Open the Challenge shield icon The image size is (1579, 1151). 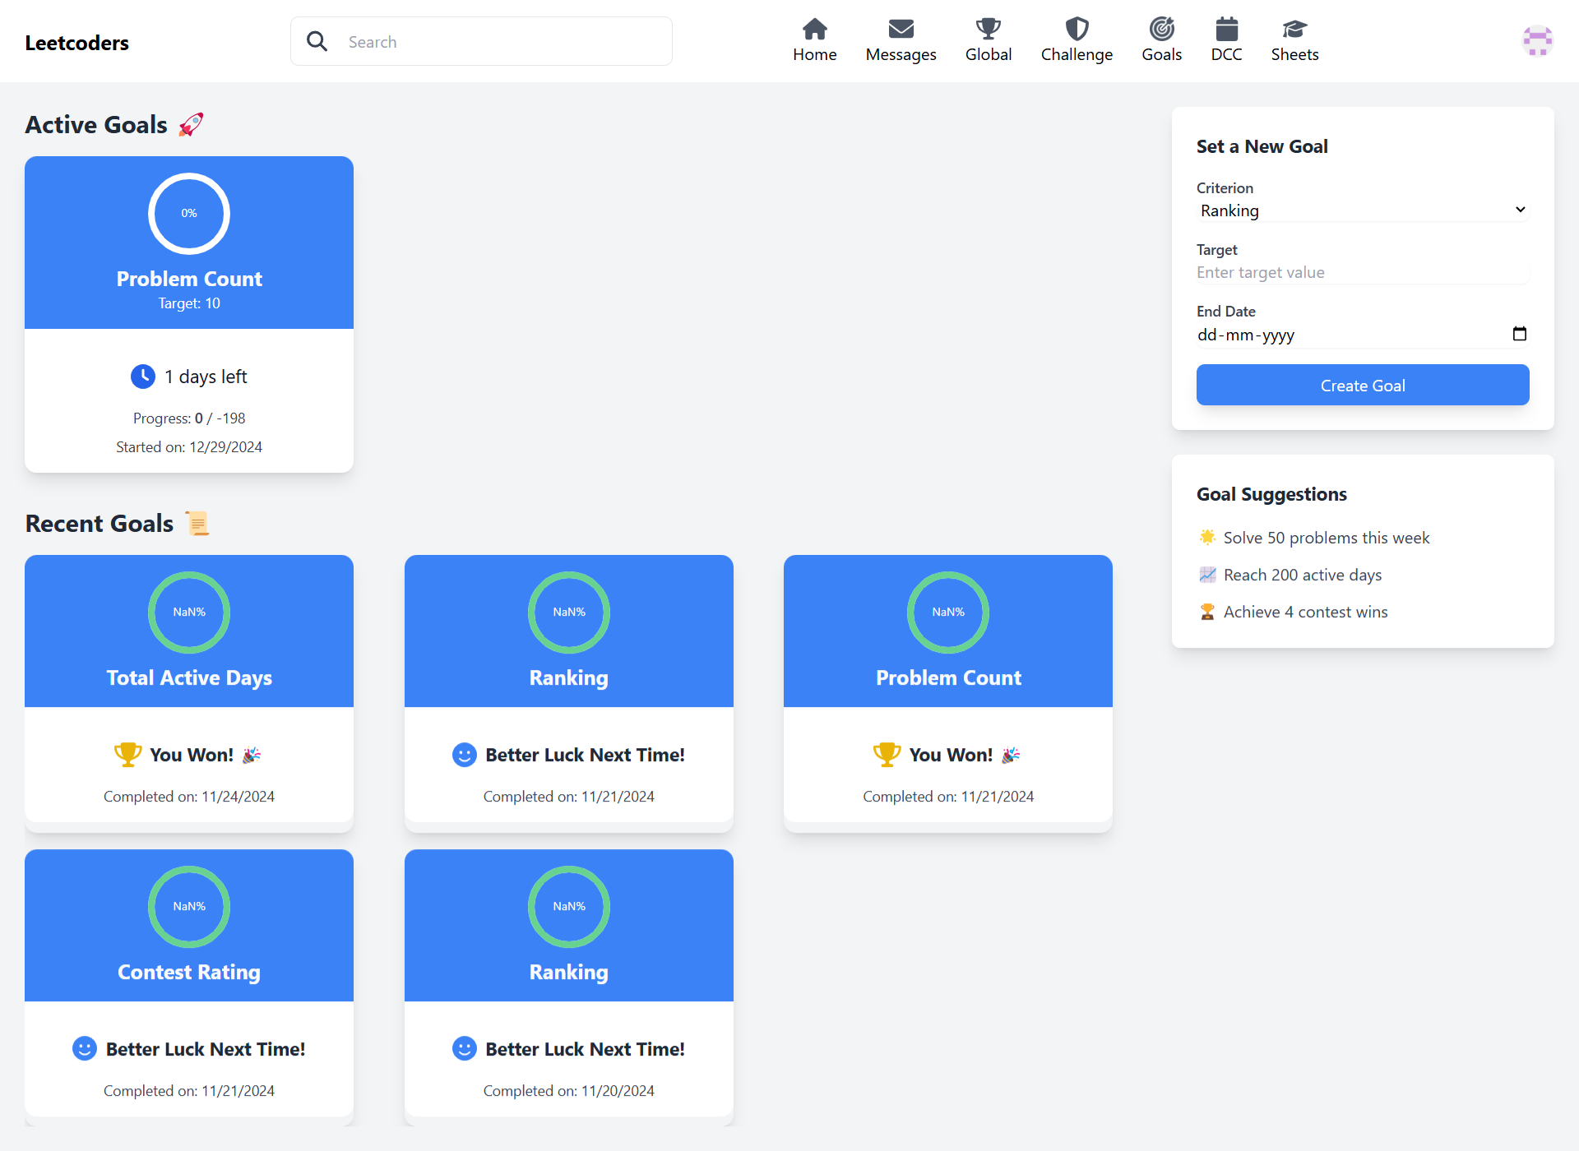tap(1077, 30)
